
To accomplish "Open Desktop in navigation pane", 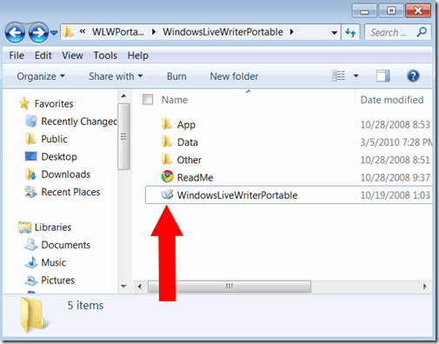I will 59,156.
